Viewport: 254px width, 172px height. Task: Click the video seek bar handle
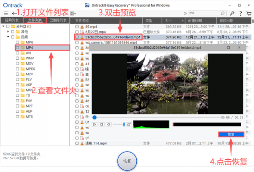tap(95, 117)
